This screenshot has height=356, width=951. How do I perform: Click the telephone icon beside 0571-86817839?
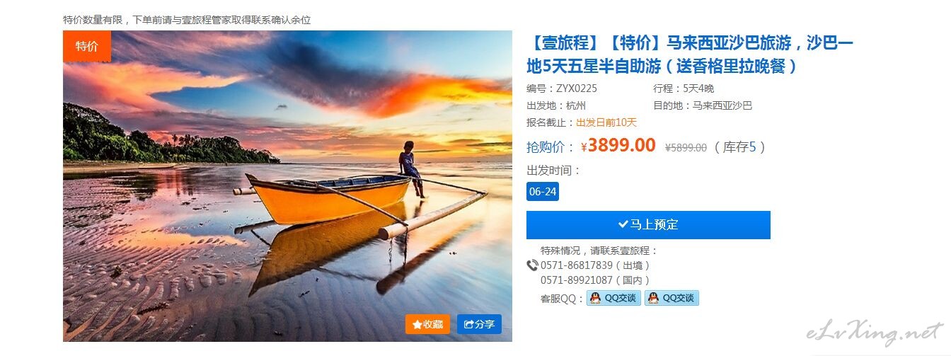pos(533,265)
